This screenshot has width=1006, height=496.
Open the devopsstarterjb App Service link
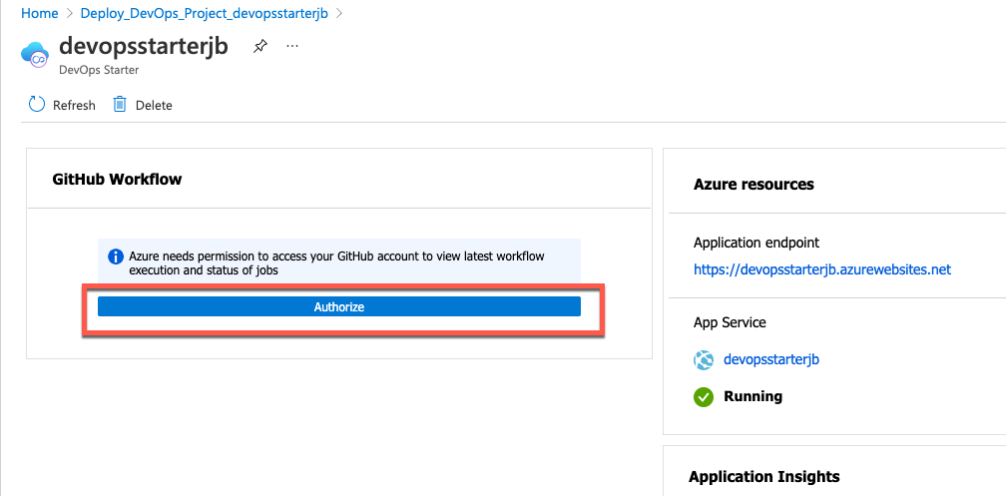coord(771,359)
